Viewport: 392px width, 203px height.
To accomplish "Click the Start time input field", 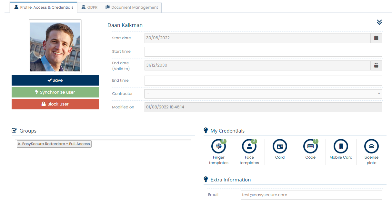I will click(263, 52).
